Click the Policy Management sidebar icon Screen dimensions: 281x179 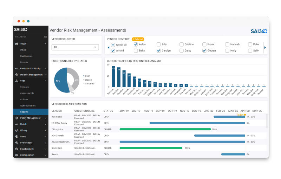[x=17, y=118]
